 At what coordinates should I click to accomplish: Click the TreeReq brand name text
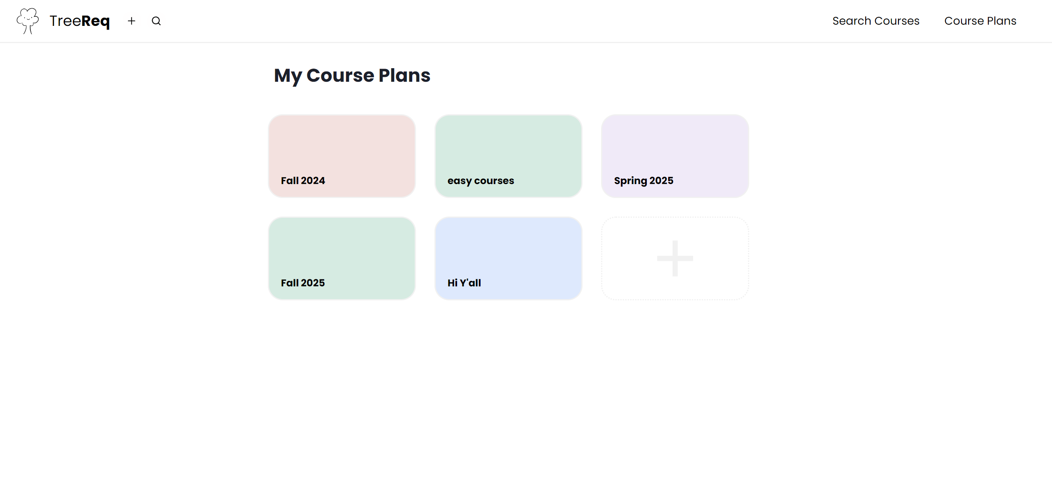[x=80, y=21]
